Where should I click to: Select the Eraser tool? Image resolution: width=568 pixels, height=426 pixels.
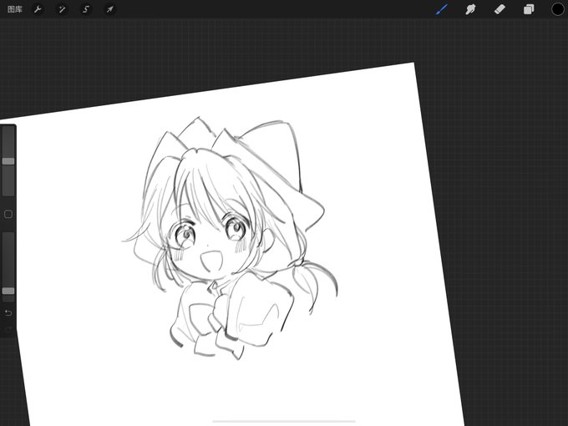click(500, 9)
